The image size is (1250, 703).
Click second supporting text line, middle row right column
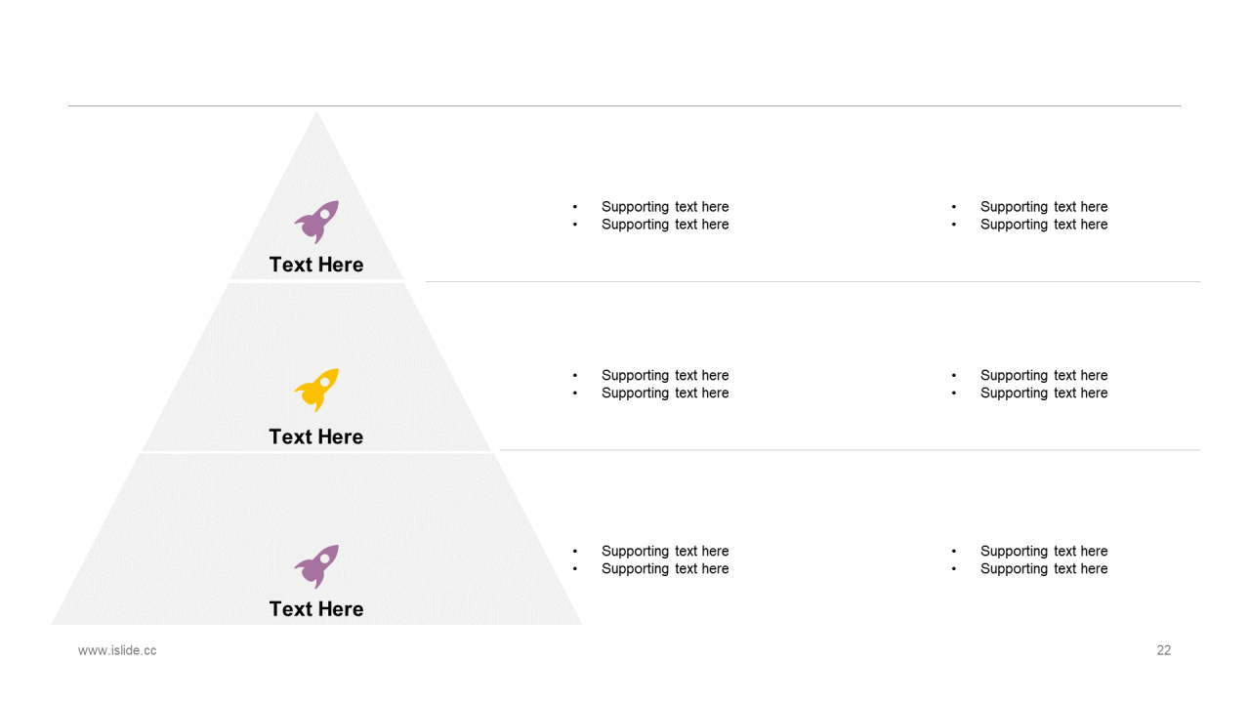[x=1044, y=393]
